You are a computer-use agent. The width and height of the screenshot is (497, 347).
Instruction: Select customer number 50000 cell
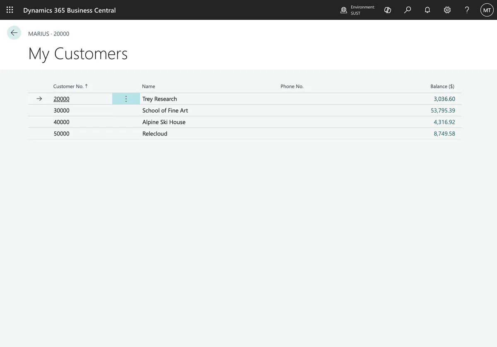coord(62,134)
